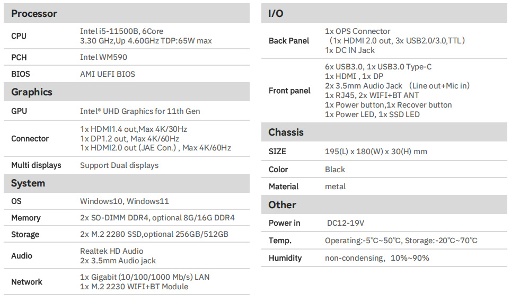Click the 195(L) x 180(W) x 30(H) mm size
The height and width of the screenshot is (302, 511).
click(x=376, y=152)
